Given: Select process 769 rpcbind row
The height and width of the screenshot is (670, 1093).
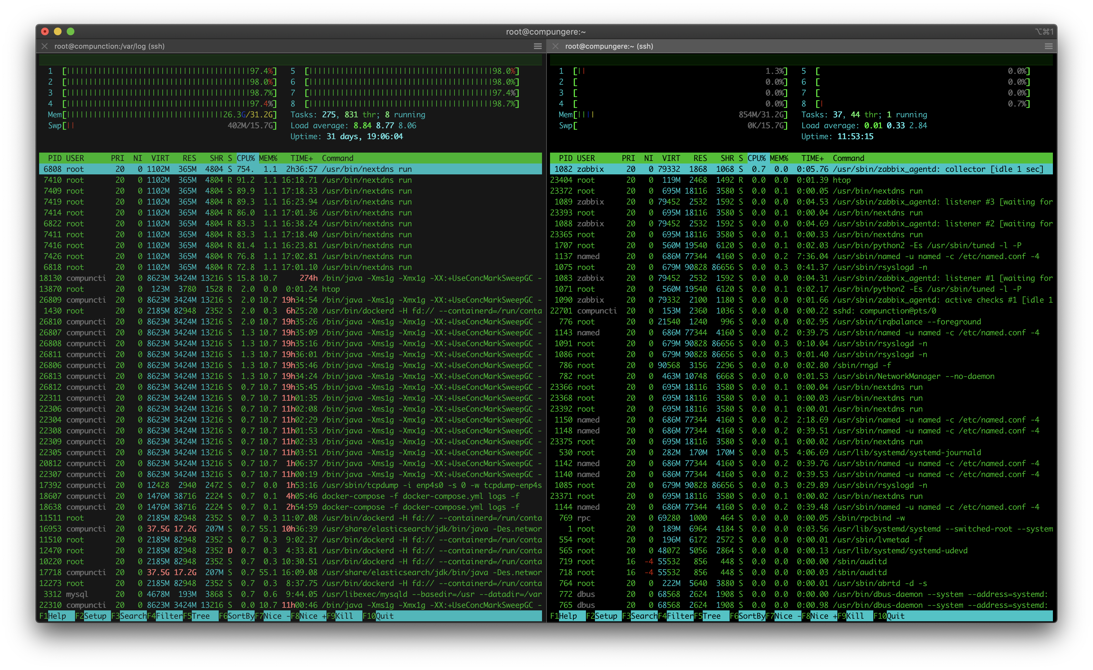Looking at the screenshot, I should click(x=801, y=518).
